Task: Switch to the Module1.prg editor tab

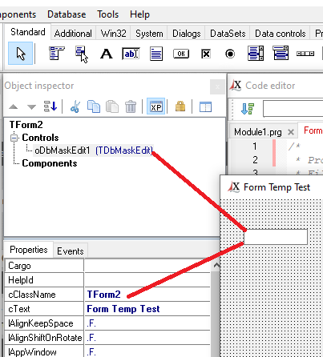Action: click(258, 132)
